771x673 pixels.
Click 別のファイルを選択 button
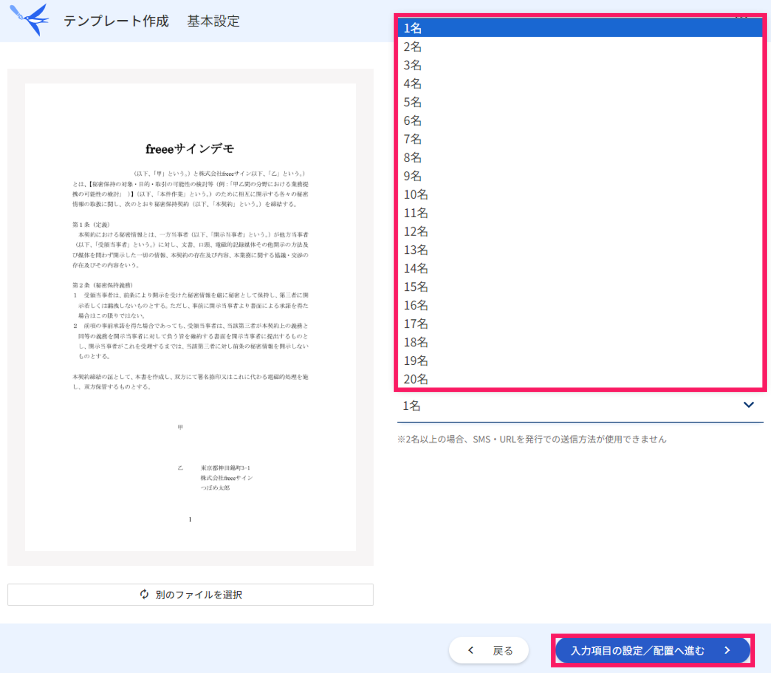pos(190,595)
